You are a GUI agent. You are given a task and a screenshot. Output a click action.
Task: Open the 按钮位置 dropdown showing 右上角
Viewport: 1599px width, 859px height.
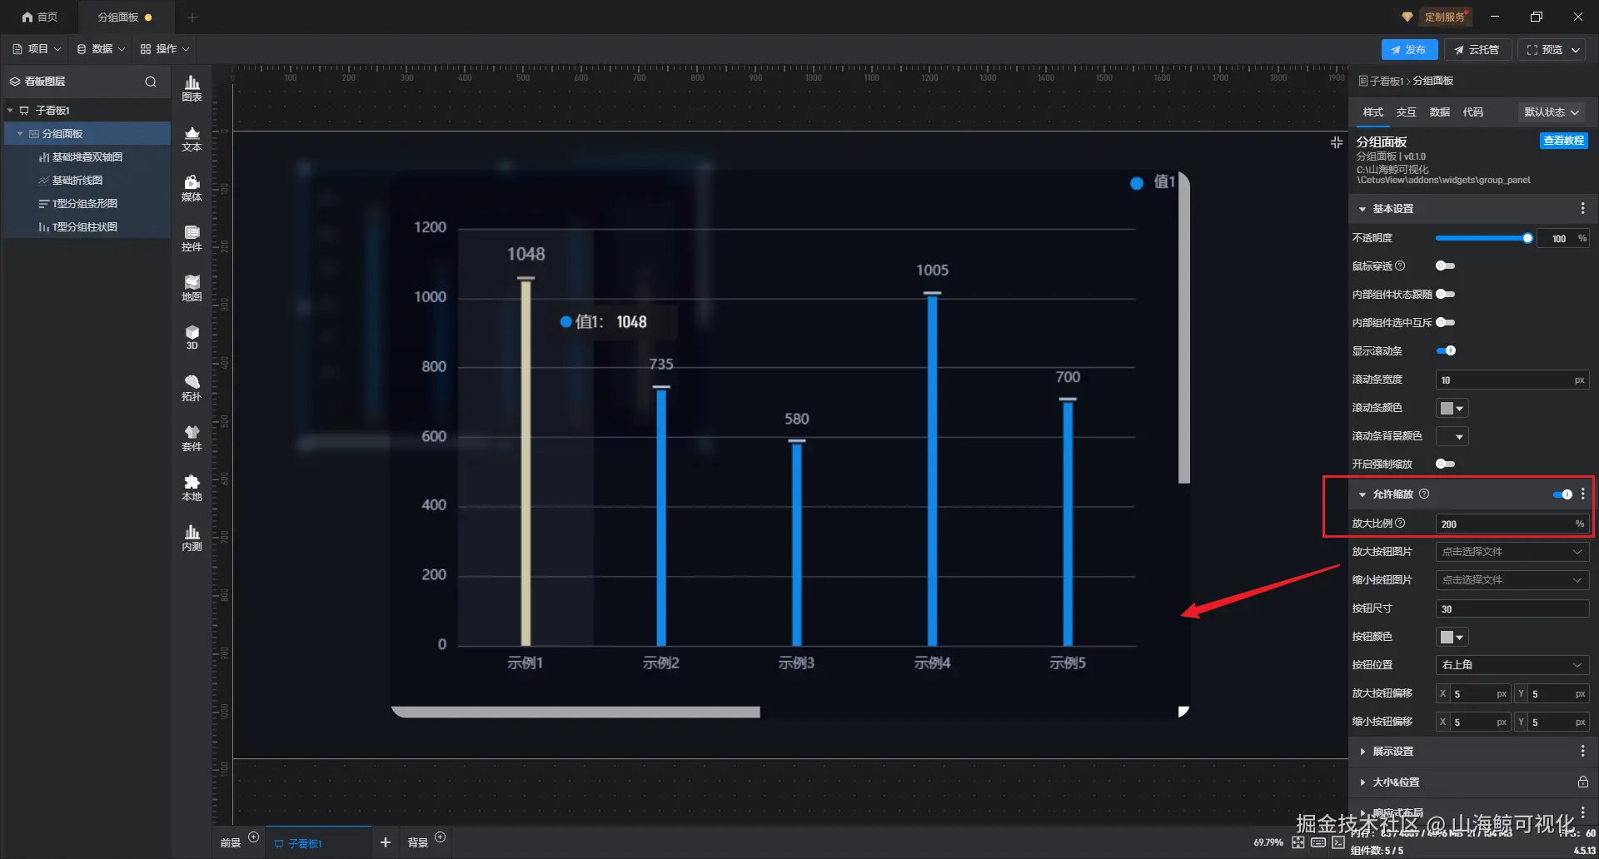point(1512,665)
